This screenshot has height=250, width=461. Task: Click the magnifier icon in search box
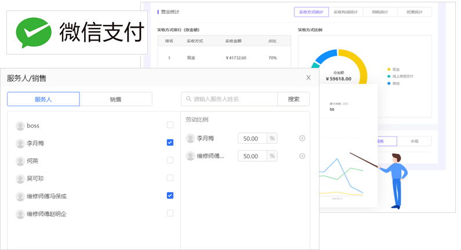coord(189,99)
